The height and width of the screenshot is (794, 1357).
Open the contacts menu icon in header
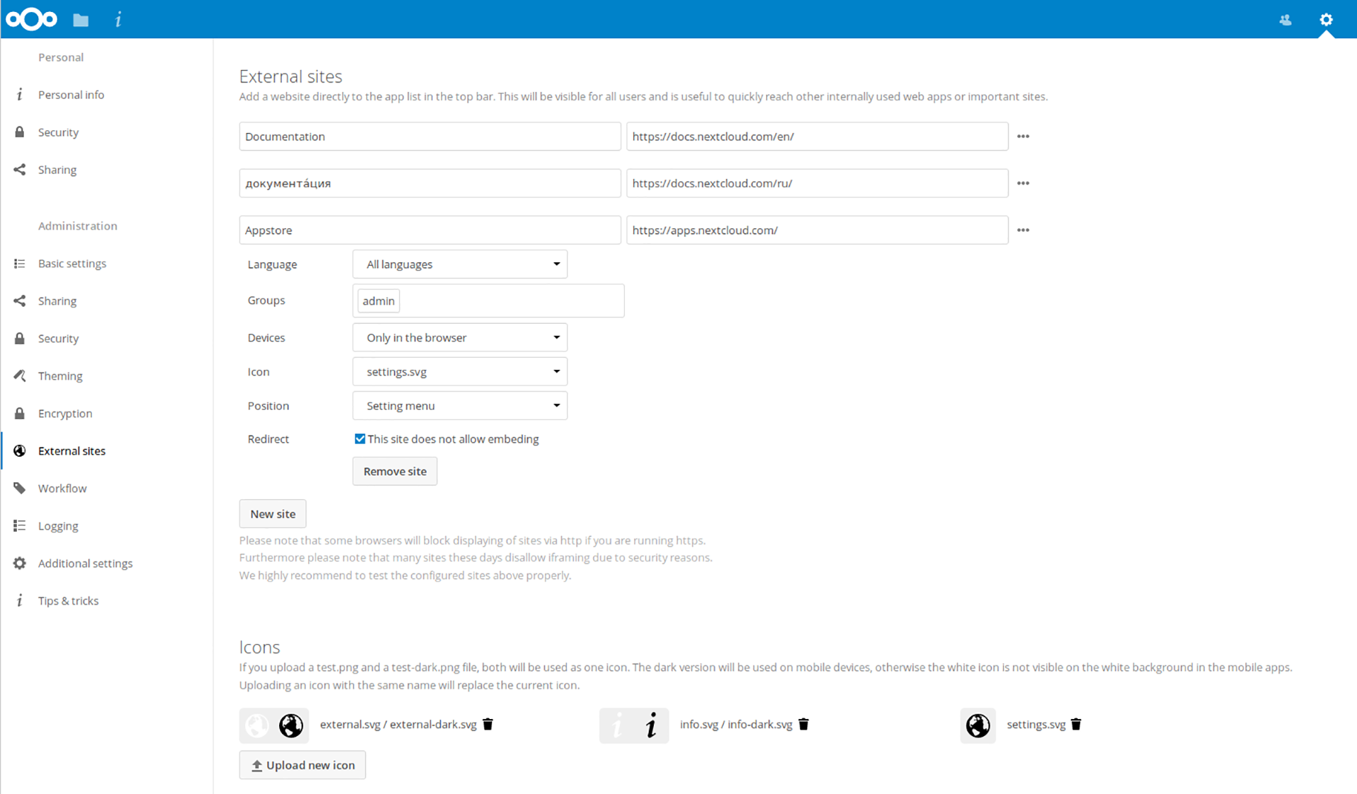pos(1285,20)
